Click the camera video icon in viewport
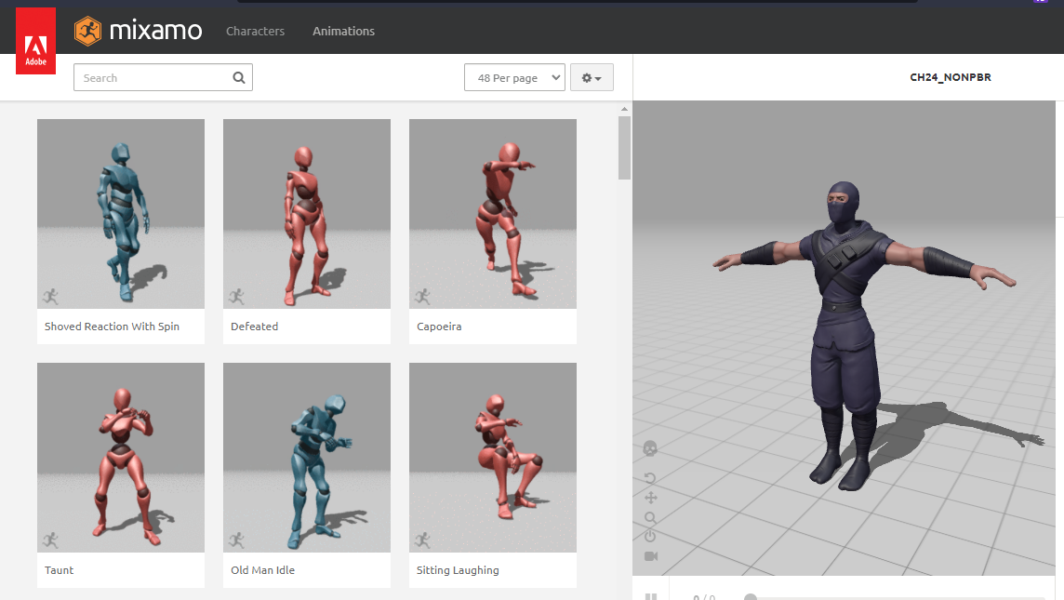 point(651,556)
